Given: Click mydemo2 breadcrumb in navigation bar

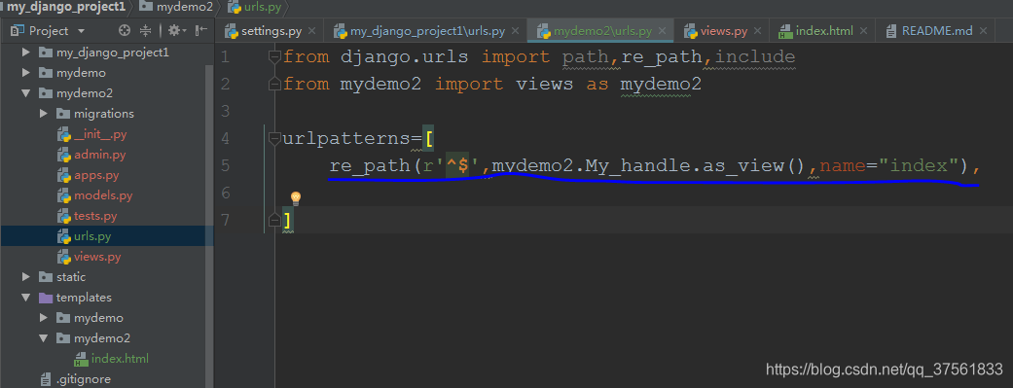Looking at the screenshot, I should pyautogui.click(x=184, y=7).
